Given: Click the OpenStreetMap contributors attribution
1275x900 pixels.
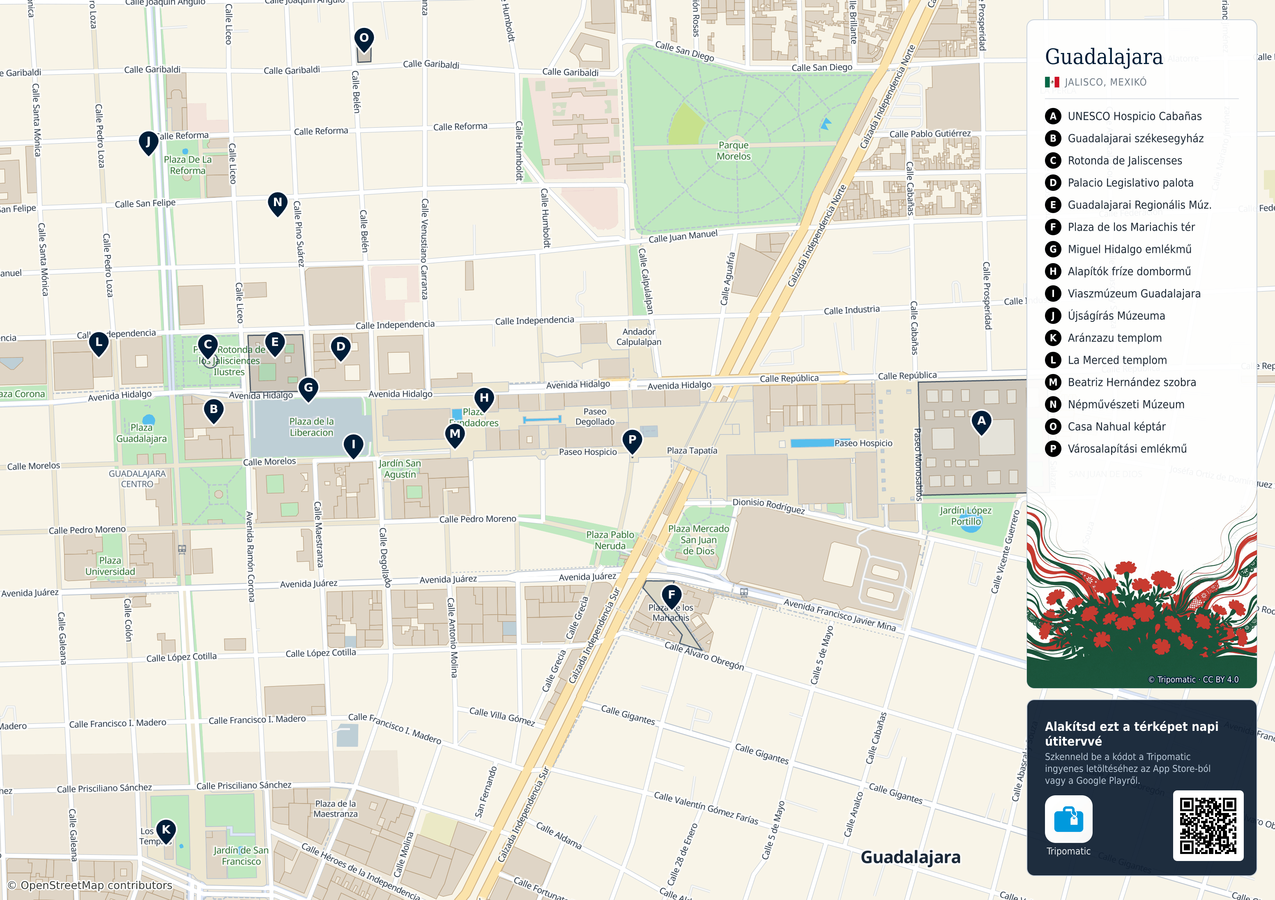Looking at the screenshot, I should tap(90, 885).
